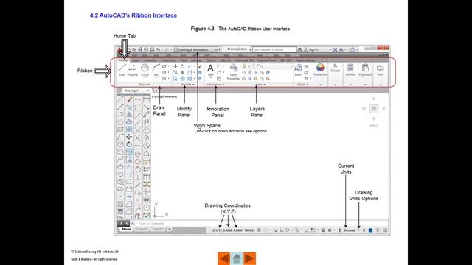Switch to the Parametric ribbon tab
This screenshot has width=472, height=265.
[168, 60]
